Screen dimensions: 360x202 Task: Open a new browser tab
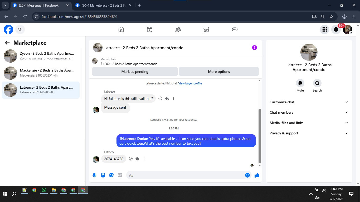tap(140, 5)
